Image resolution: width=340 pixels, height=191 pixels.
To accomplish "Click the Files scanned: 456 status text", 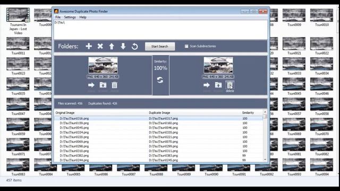I will [x=70, y=103].
